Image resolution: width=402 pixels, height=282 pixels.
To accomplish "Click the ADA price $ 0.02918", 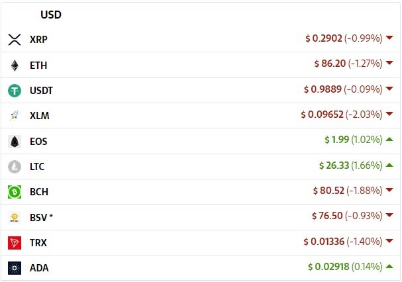I will pos(328,267).
